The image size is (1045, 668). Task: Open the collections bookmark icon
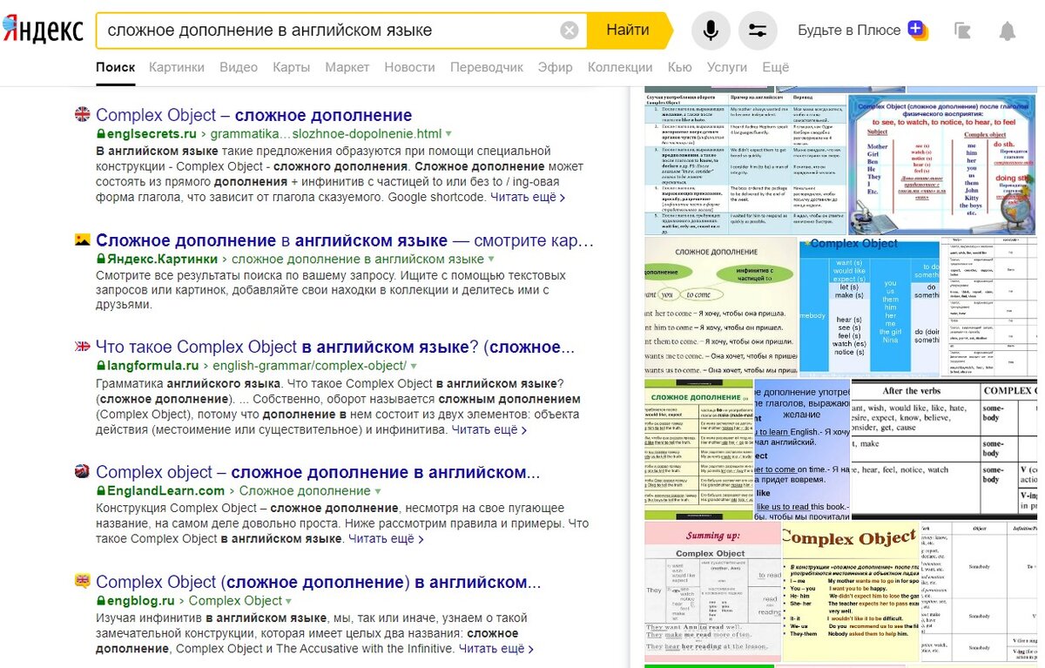962,30
